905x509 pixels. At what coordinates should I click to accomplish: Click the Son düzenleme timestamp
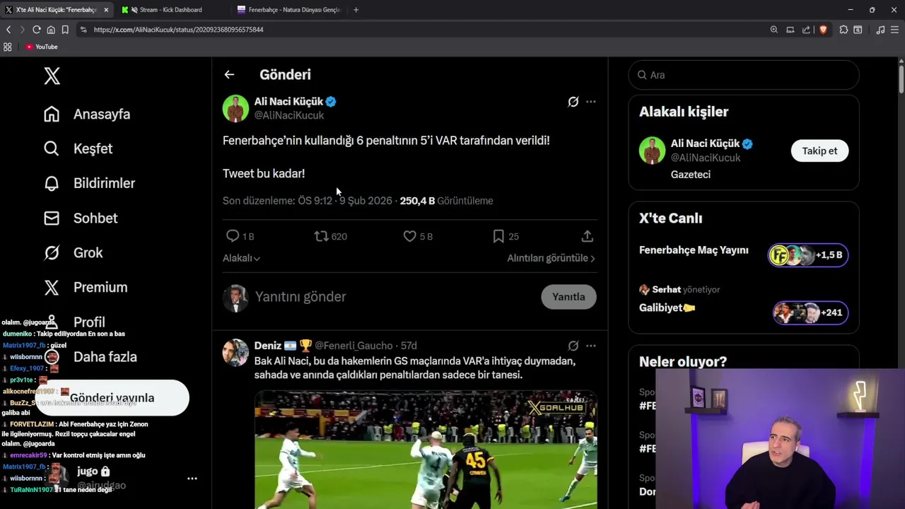(x=307, y=201)
